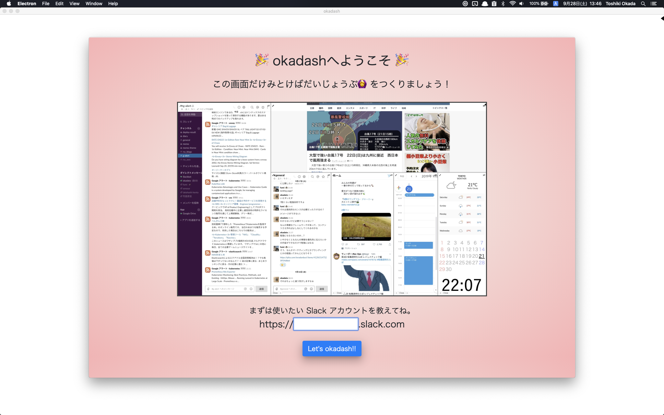Click the multicolor plus icon in the calendar panel
Image resolution: width=664 pixels, height=415 pixels.
click(x=399, y=188)
